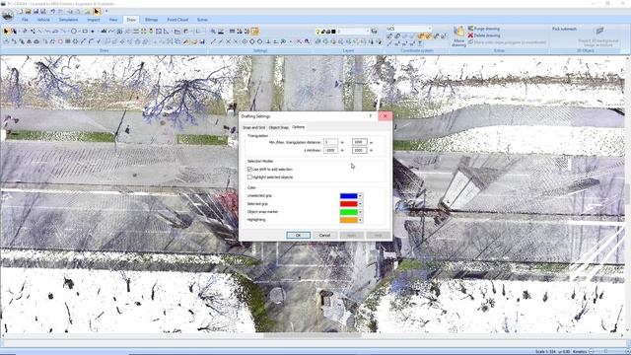Open the Simulation ribbon tab
Image resolution: width=631 pixels, height=355 pixels.
[68, 20]
